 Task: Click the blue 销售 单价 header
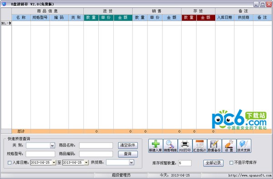[155, 18]
